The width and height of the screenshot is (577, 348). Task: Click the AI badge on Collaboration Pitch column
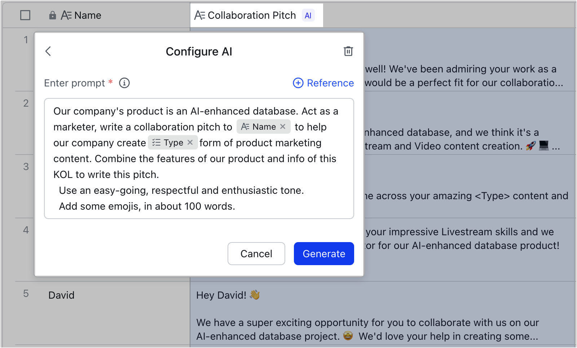(308, 15)
